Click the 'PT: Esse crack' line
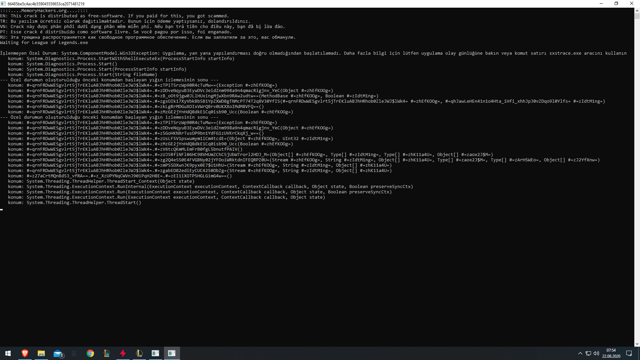Screen dimensions: 640x360 coord(116,32)
